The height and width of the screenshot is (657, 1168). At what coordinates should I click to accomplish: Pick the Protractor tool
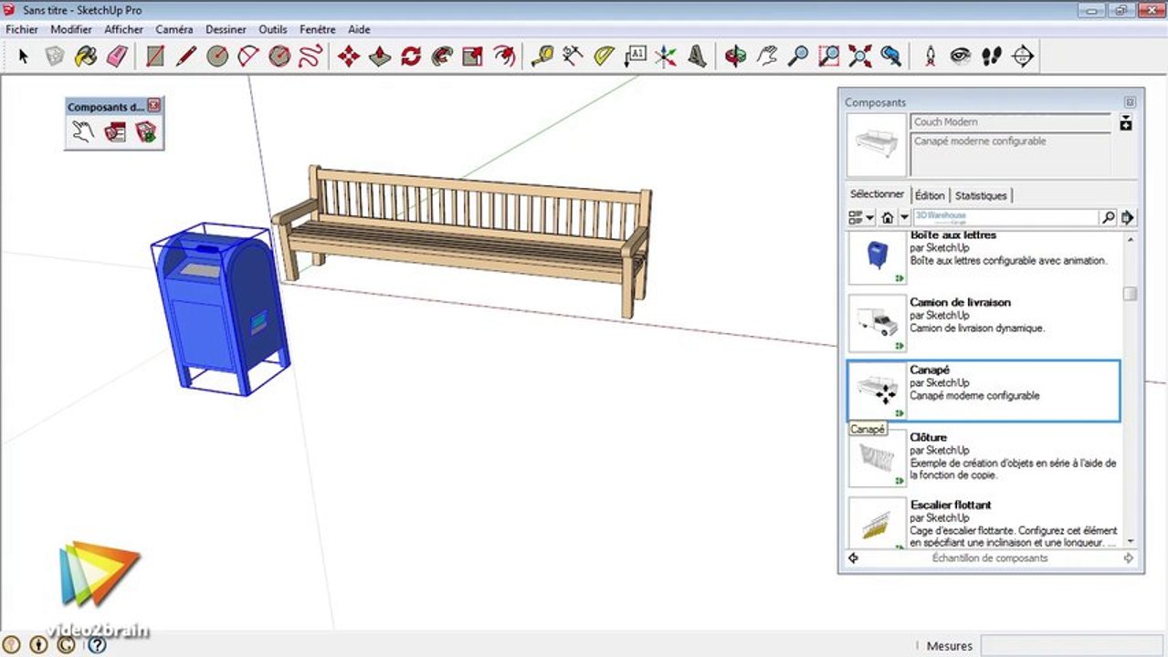tap(605, 57)
